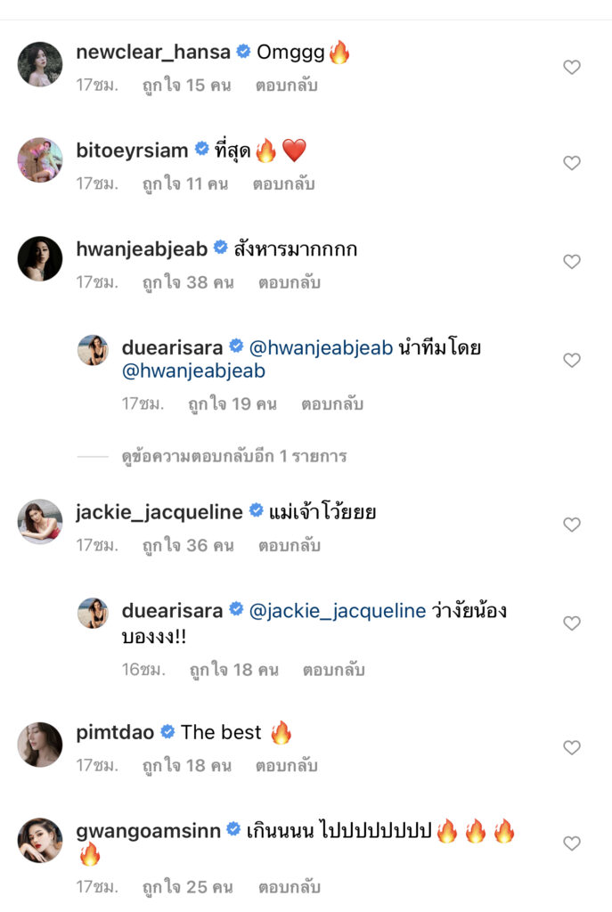Like the bitoeyrsiam comment with the heart
Image resolution: width=612 pixels, height=912 pixels.
(572, 163)
